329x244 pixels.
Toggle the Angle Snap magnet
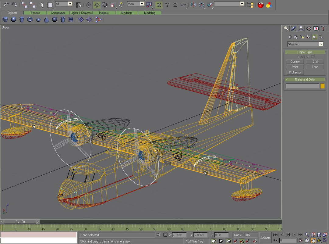242,241
